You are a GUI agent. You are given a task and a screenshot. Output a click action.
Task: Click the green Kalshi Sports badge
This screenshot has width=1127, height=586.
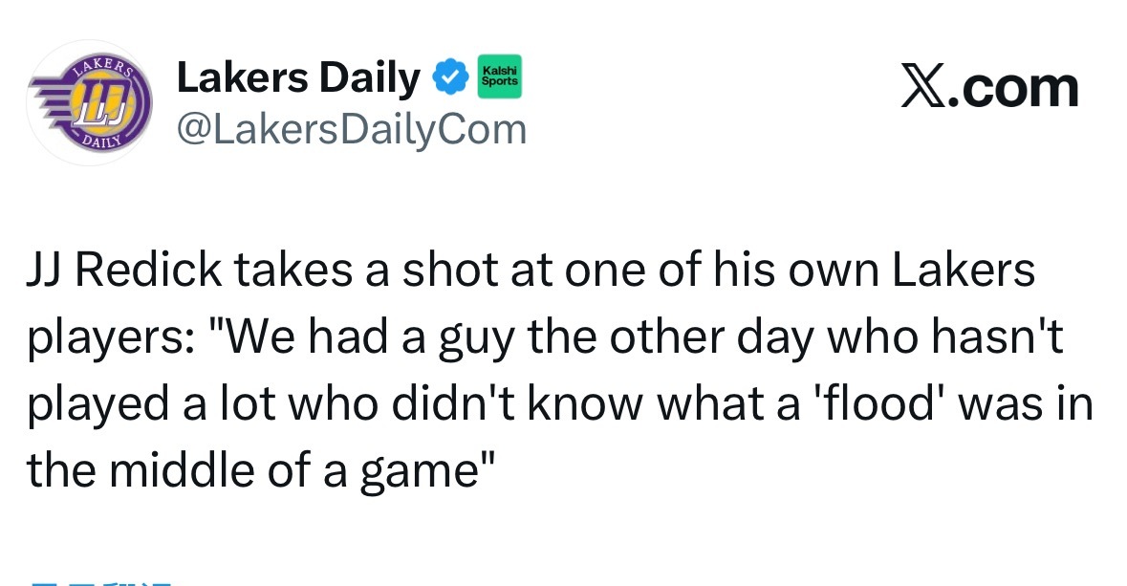[500, 76]
